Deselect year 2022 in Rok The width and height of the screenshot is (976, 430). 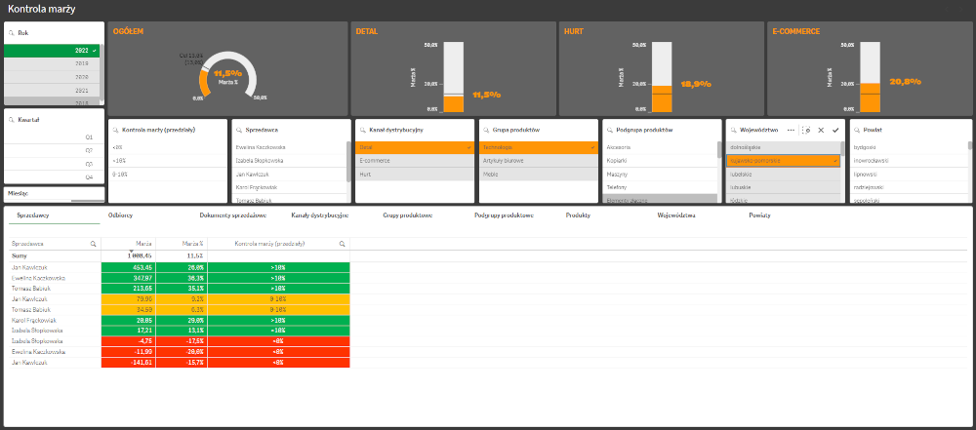[x=52, y=51]
